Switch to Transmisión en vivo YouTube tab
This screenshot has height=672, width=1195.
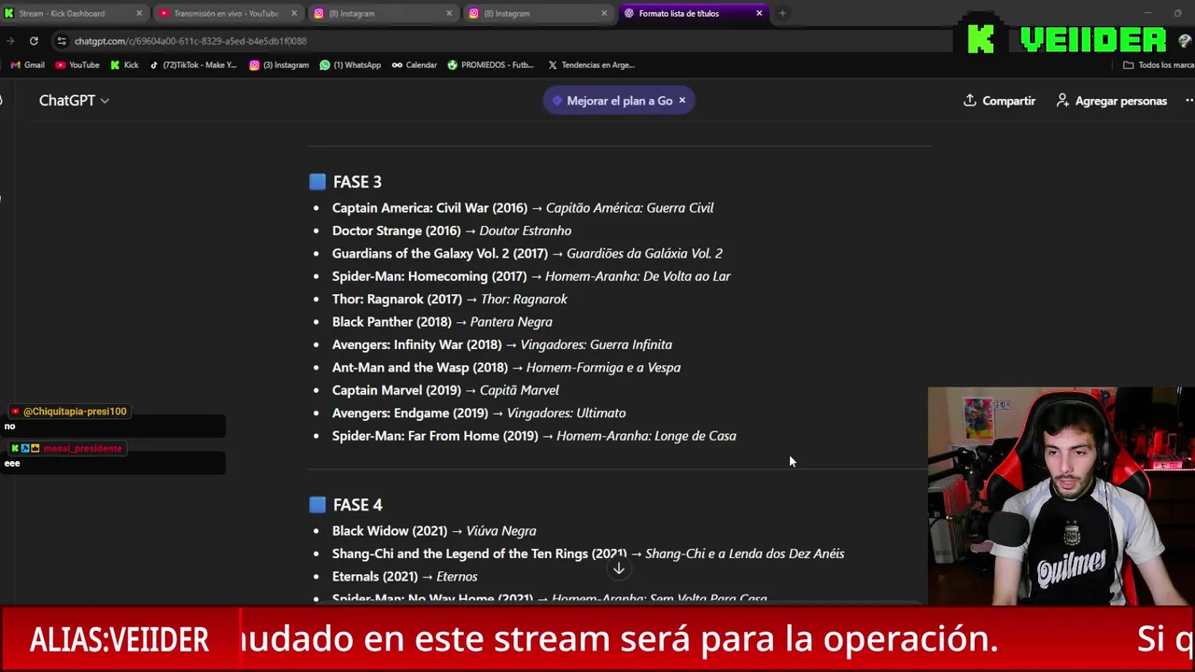pos(225,13)
